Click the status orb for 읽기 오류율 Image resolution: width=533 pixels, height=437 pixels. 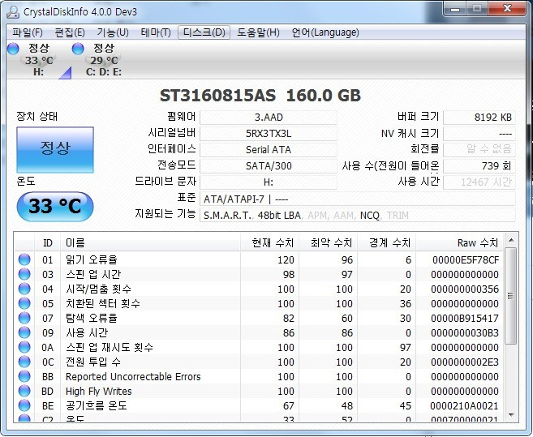coord(24,259)
